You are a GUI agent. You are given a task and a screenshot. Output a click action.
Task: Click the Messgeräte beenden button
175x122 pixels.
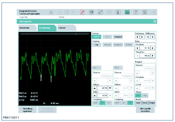(x=145, y=110)
